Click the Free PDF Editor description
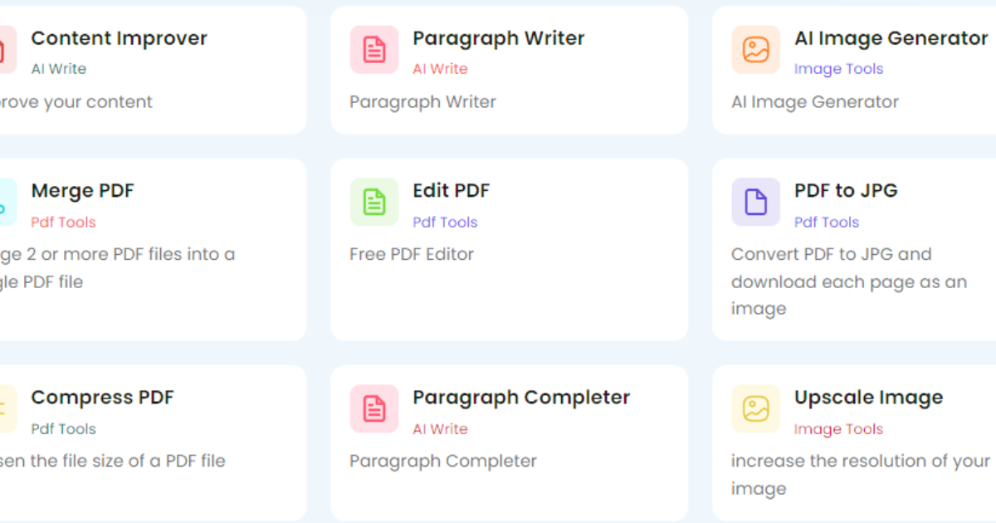The width and height of the screenshot is (996, 523). pyautogui.click(x=411, y=254)
